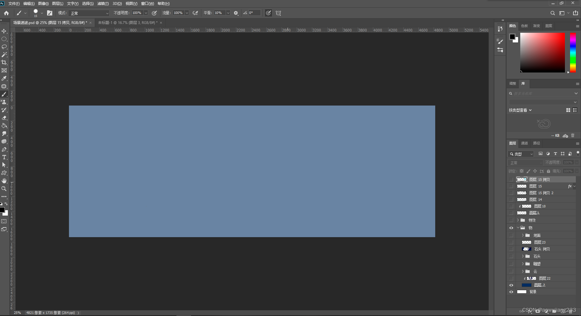This screenshot has width=581, height=316.
Task: Select the Hand tool
Action: 4,181
